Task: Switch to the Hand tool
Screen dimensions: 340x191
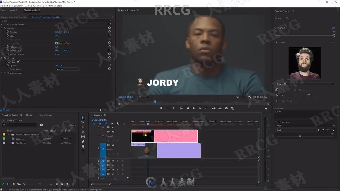Action: pyautogui.click(x=83, y=146)
